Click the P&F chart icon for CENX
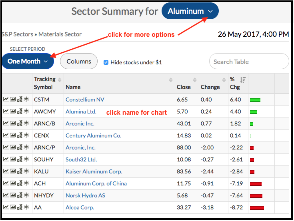 point(20,136)
